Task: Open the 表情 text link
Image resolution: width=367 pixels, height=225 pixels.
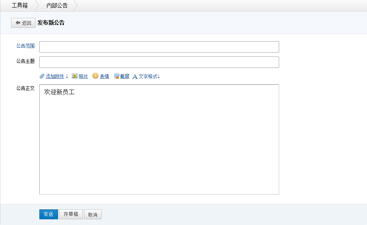Action: 104,76
